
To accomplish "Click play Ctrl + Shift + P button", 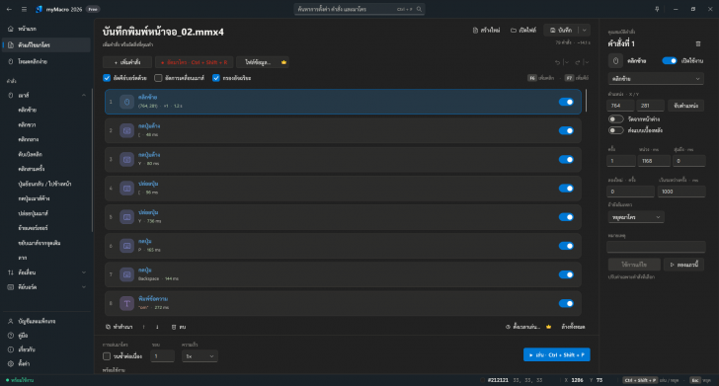I will (557, 354).
